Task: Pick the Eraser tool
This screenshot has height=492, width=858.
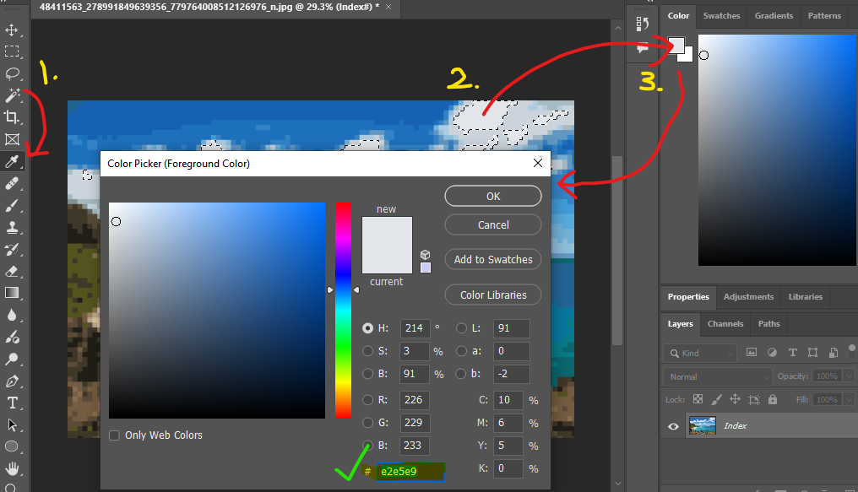Action: [13, 271]
